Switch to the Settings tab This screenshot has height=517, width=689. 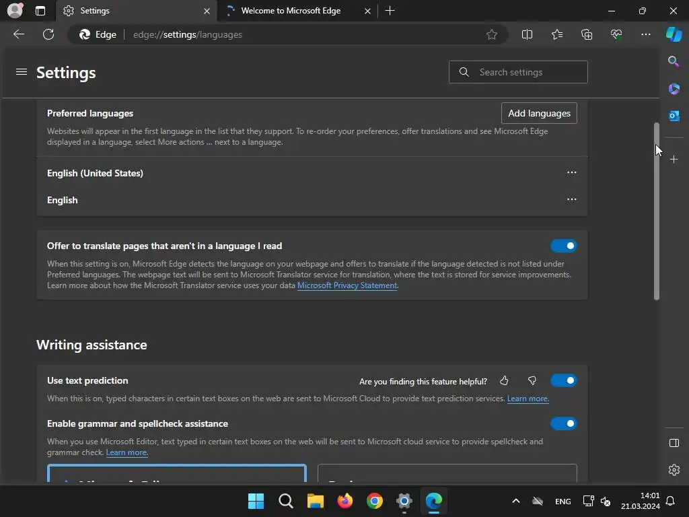coord(136,11)
